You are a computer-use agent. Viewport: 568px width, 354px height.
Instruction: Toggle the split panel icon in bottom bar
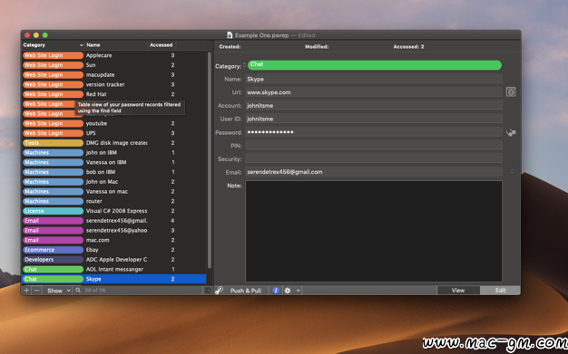click(208, 291)
